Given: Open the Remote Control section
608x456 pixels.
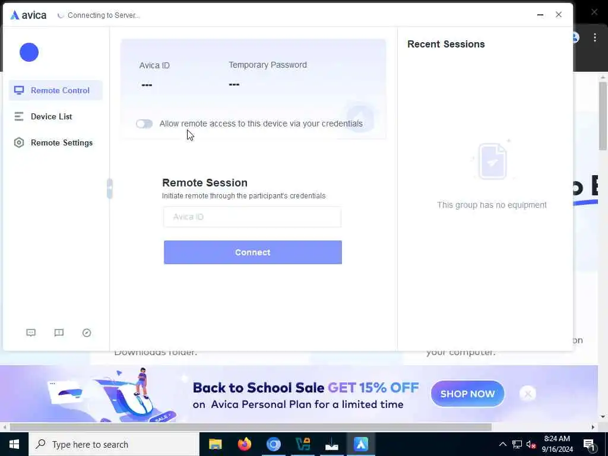Looking at the screenshot, I should (x=55, y=90).
